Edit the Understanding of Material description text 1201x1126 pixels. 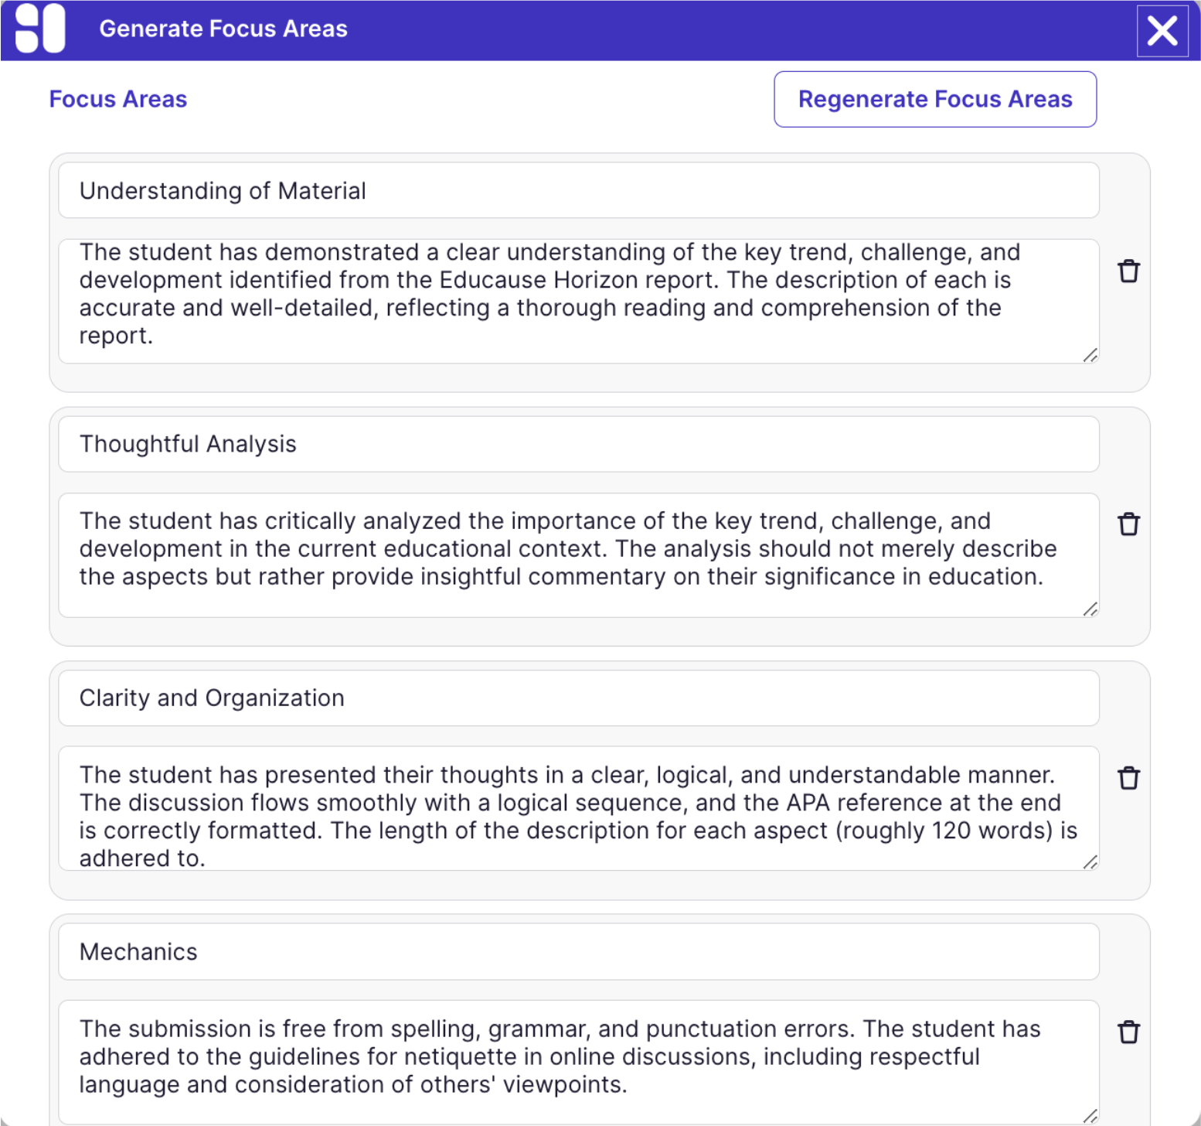click(x=578, y=301)
